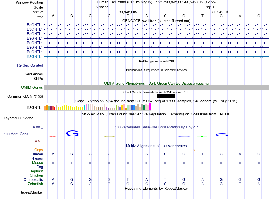Click the '80,942,010' coordinate marker
The image size is (269, 199).
pyautogui.click(x=221, y=12)
